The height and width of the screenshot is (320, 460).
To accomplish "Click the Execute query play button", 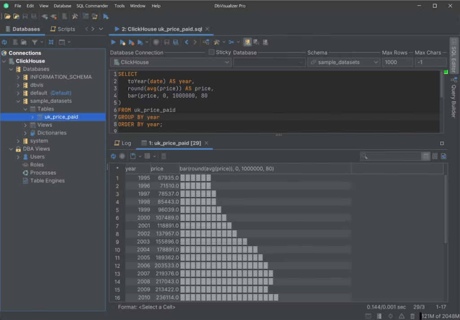I will (x=114, y=42).
